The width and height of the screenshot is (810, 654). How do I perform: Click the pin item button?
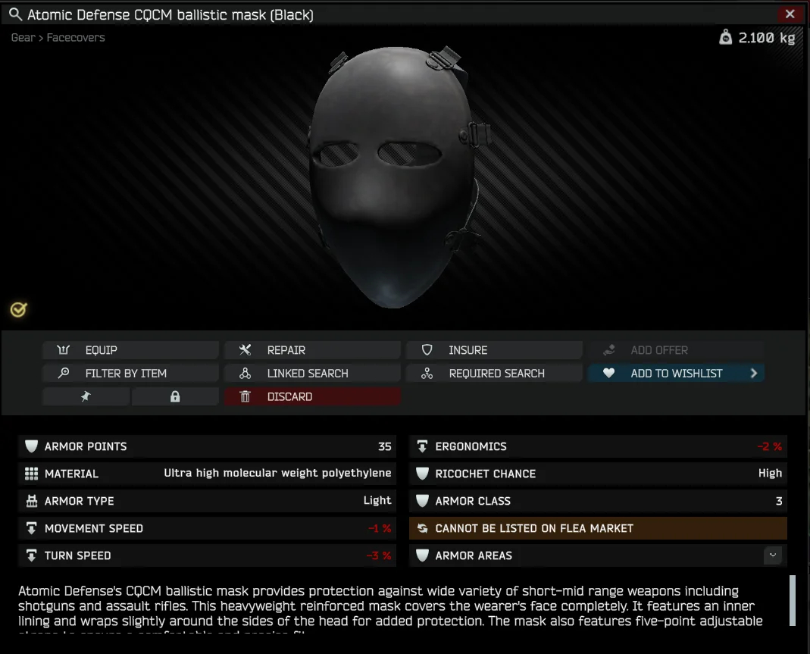(x=86, y=396)
